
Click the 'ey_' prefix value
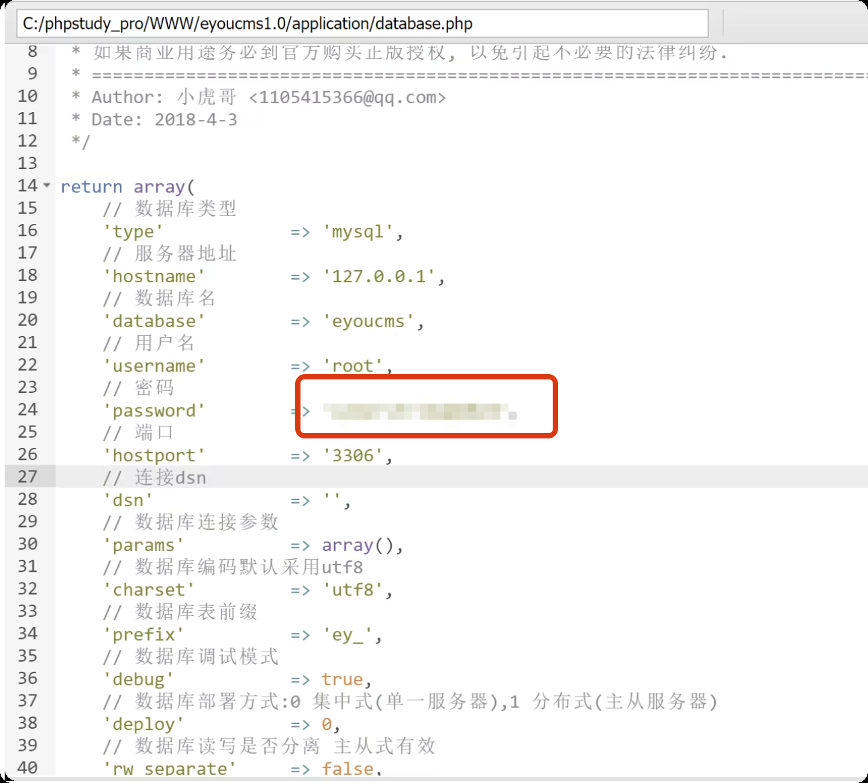[347, 635]
